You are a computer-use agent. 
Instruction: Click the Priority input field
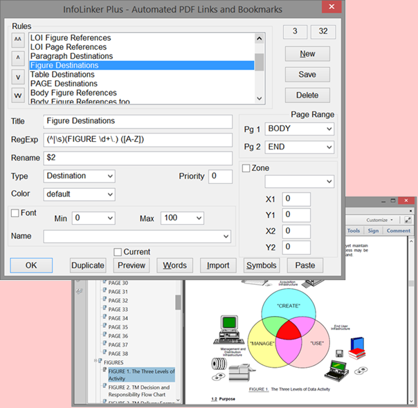pyautogui.click(x=220, y=176)
